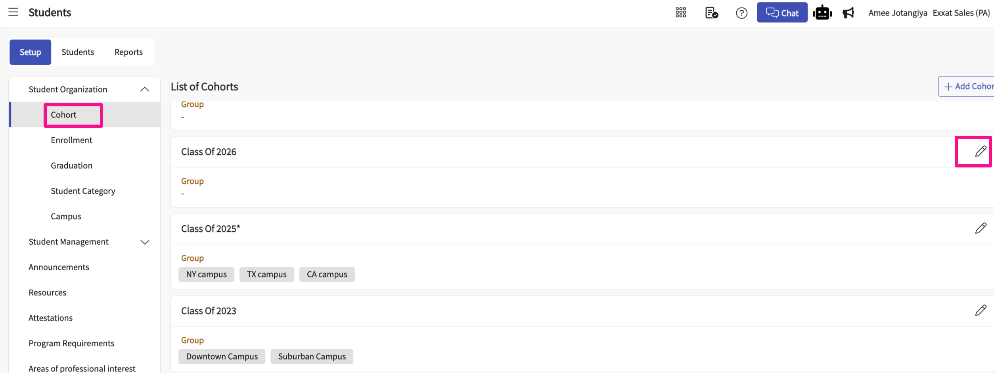The width and height of the screenshot is (994, 373).
Task: Edit the Class Of 2025* cohort
Action: pos(981,228)
